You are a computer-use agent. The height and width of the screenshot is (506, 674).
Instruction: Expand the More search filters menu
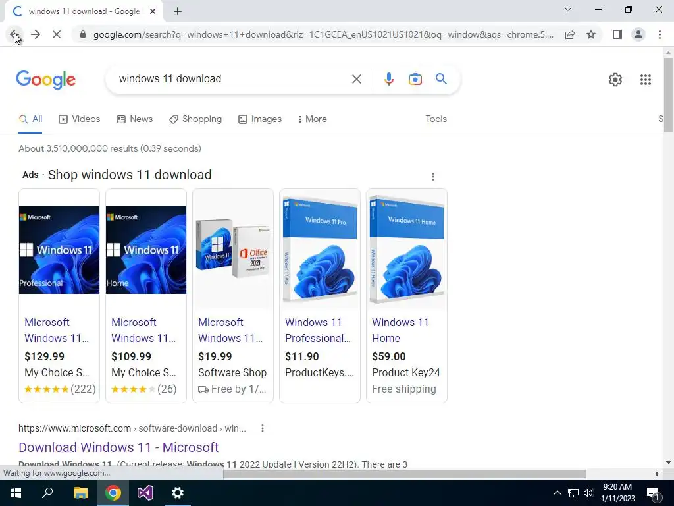pyautogui.click(x=313, y=119)
